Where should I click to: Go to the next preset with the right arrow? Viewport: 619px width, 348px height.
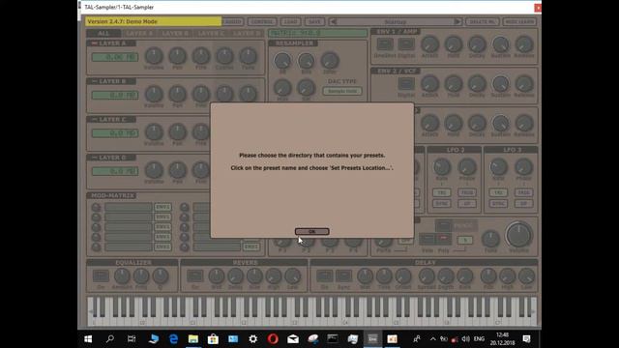coord(457,21)
